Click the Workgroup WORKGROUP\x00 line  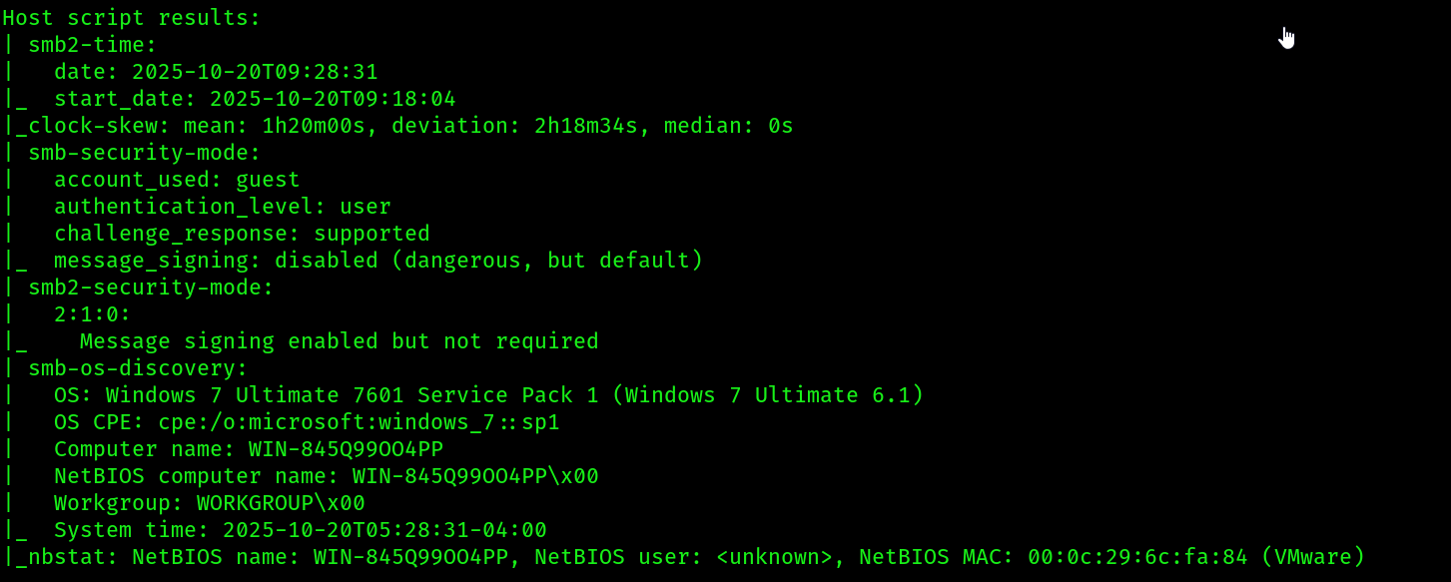(210, 503)
